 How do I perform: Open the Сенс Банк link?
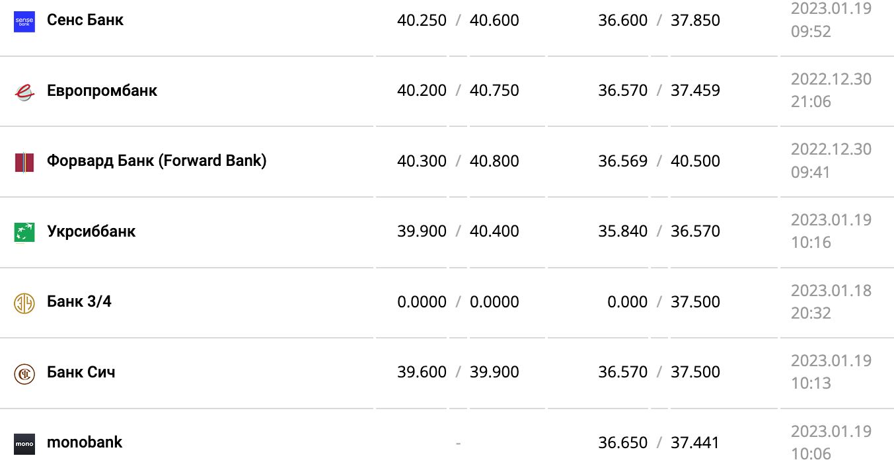[85, 20]
